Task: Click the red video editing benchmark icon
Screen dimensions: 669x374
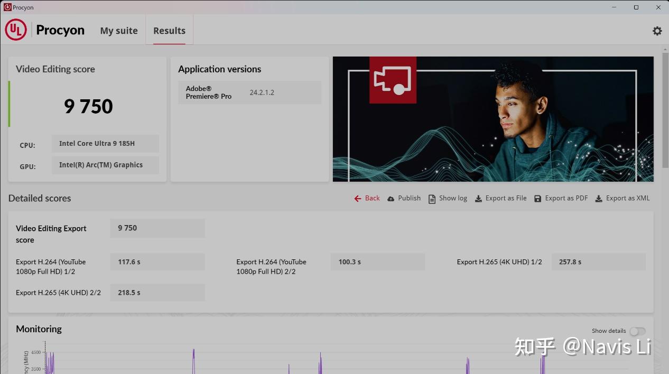Action: (x=393, y=80)
